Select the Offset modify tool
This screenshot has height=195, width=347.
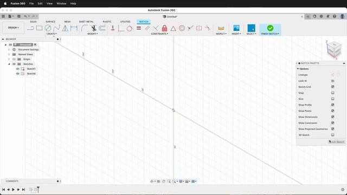(102, 28)
